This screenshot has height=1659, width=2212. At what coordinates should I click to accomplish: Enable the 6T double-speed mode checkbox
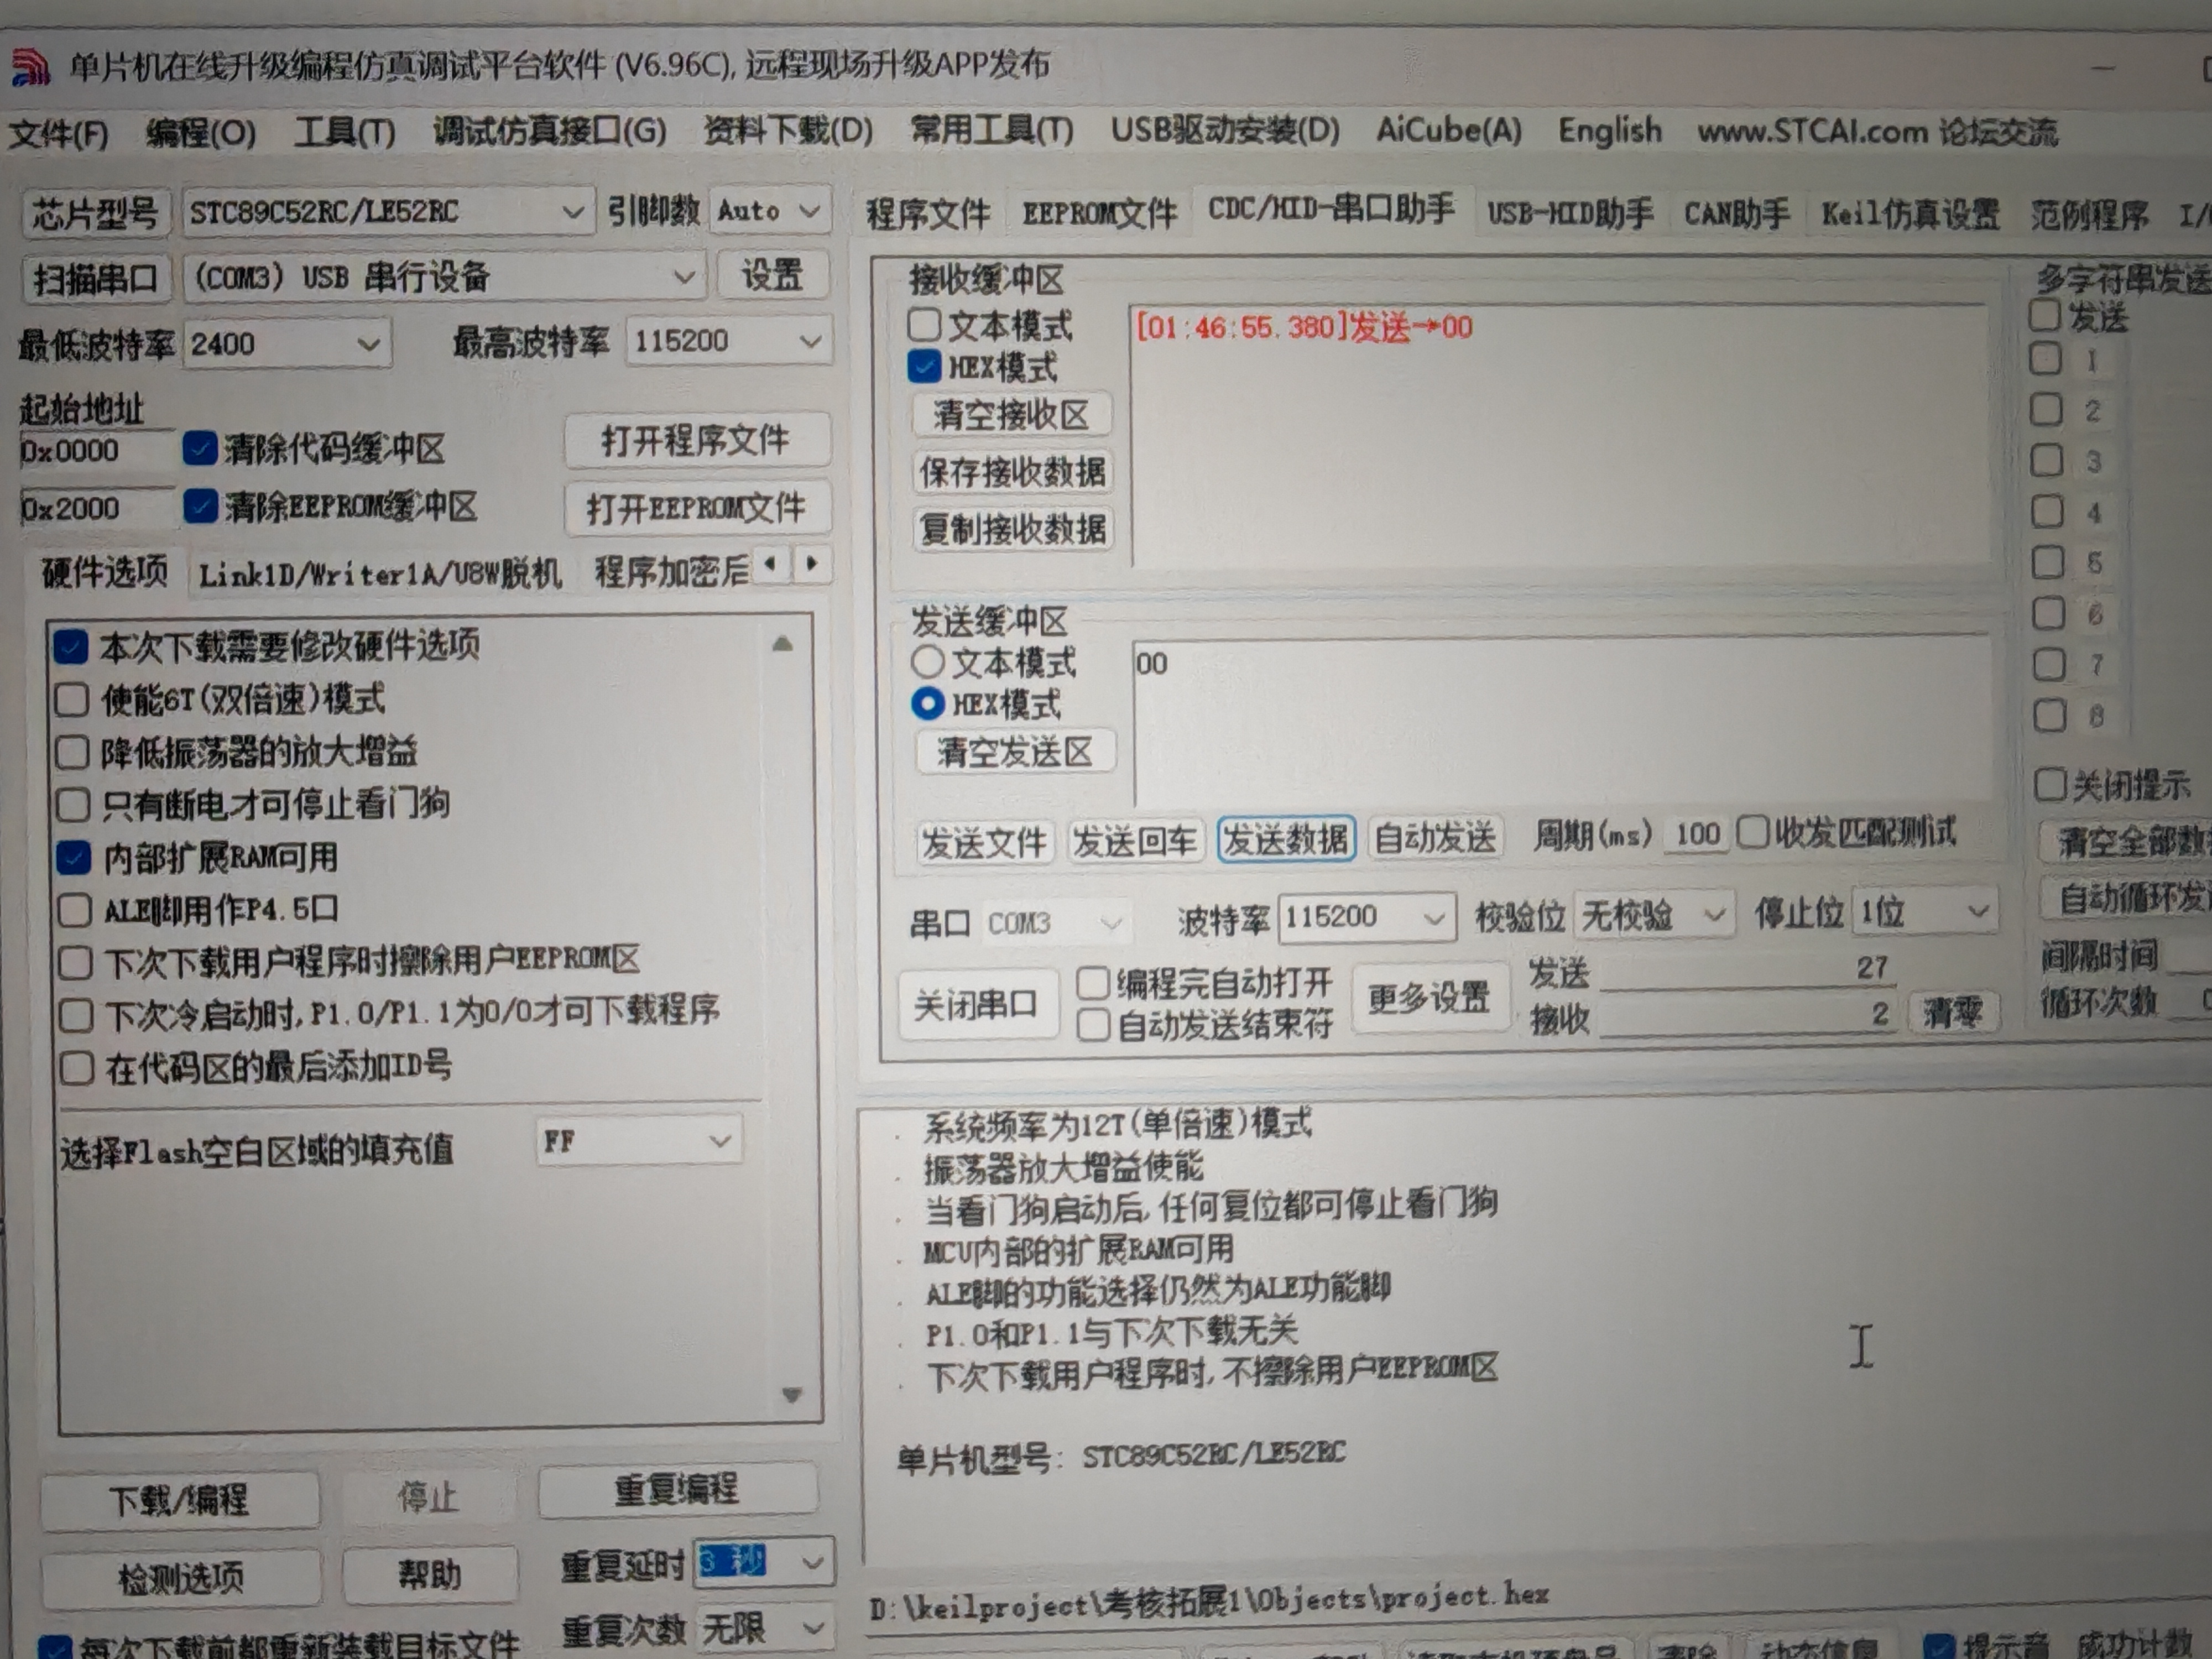[72, 699]
